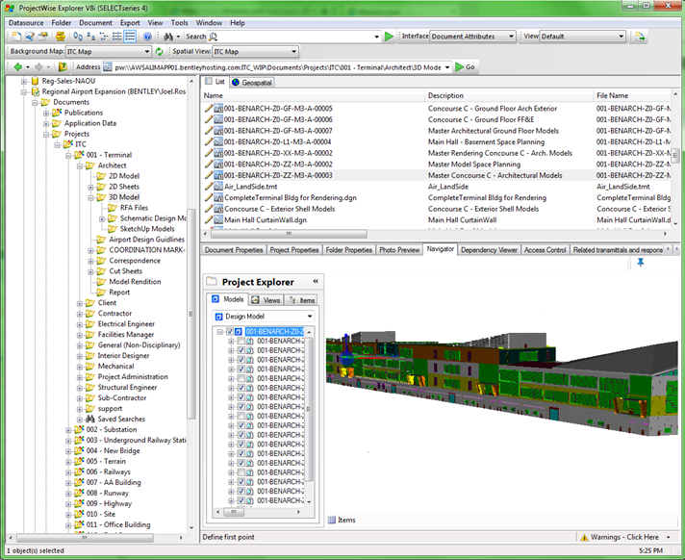Viewport: 685px width, 560px height.
Task: Open the Dependency Viewer tab
Action: (x=489, y=250)
